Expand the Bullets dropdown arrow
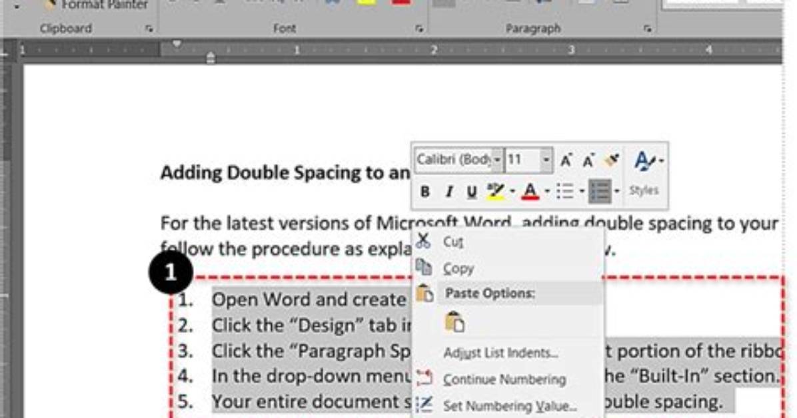The image size is (797, 418). (582, 192)
